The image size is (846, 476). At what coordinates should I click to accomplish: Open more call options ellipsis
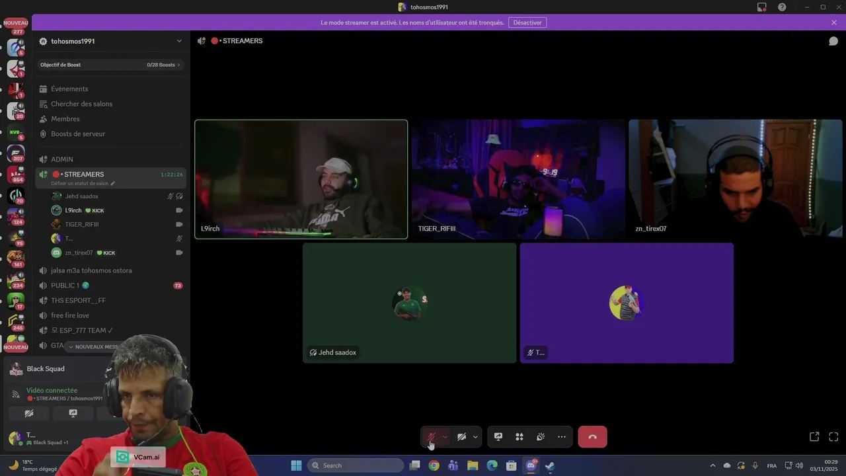(x=562, y=437)
